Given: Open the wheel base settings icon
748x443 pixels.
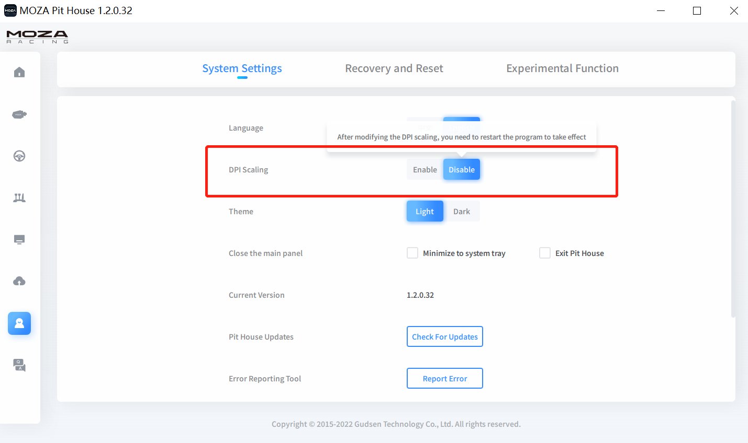Looking at the screenshot, I should coord(19,114).
